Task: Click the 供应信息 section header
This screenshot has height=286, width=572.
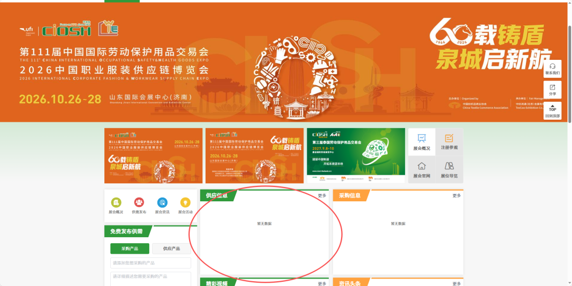Action: tap(217, 195)
